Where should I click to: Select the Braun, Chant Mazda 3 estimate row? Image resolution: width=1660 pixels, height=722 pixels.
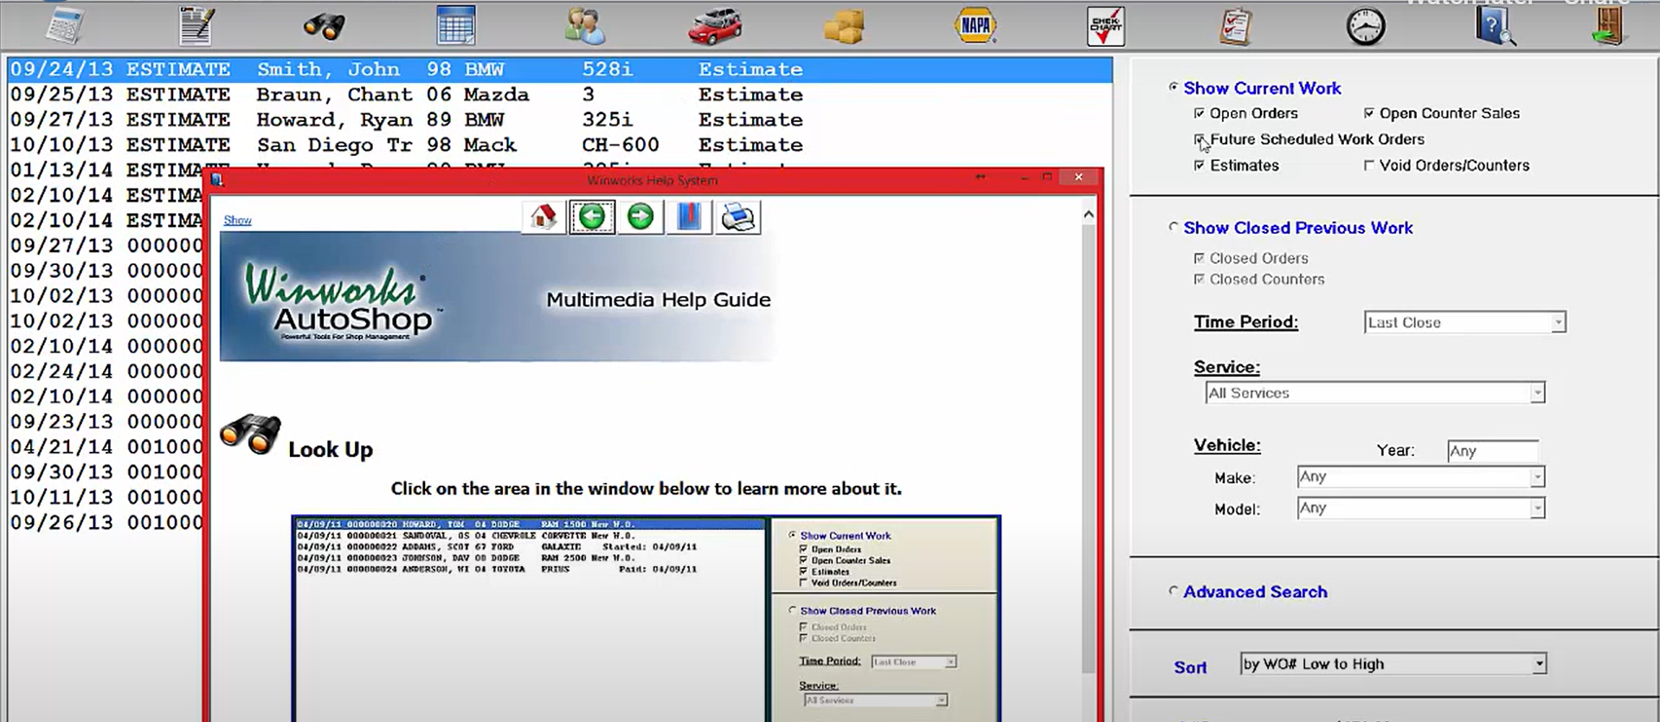point(559,94)
